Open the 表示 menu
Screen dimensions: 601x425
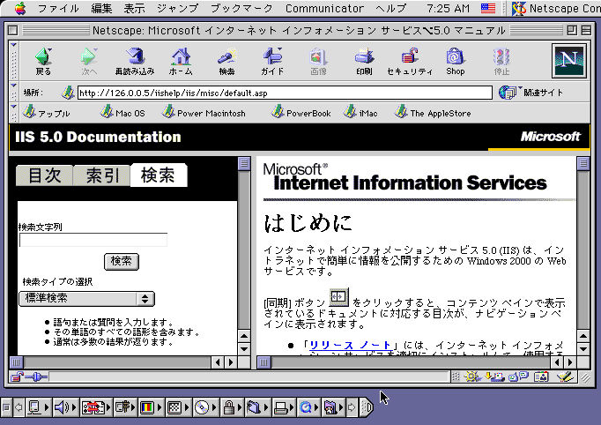tap(134, 8)
